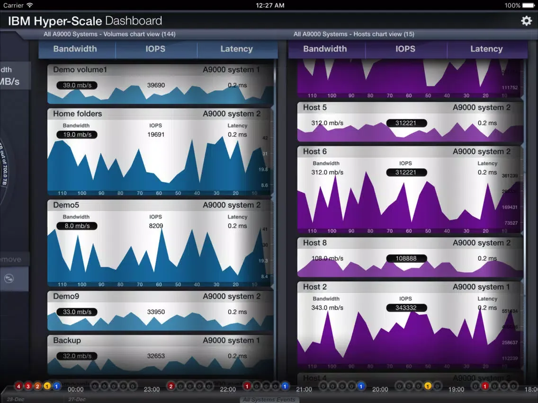This screenshot has width=538, height=403.
Task: Tap Host 2 bandwidth 343.0 mb/s
Action: tap(327, 308)
